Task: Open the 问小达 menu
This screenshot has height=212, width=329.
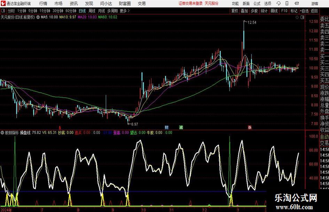Action: (106, 3)
